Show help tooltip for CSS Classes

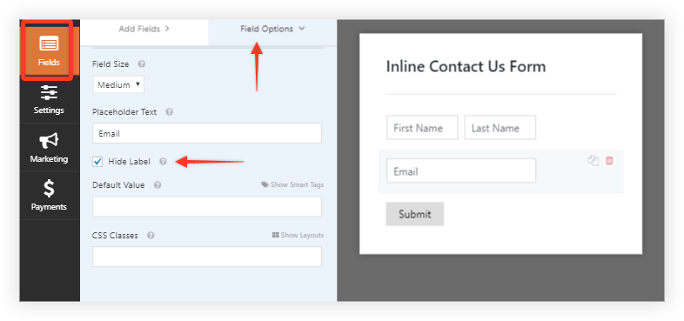tap(151, 236)
